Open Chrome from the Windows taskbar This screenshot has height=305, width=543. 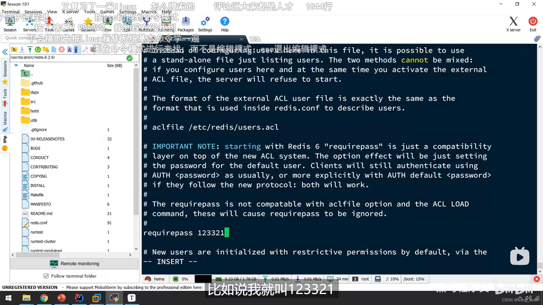tap(44, 298)
